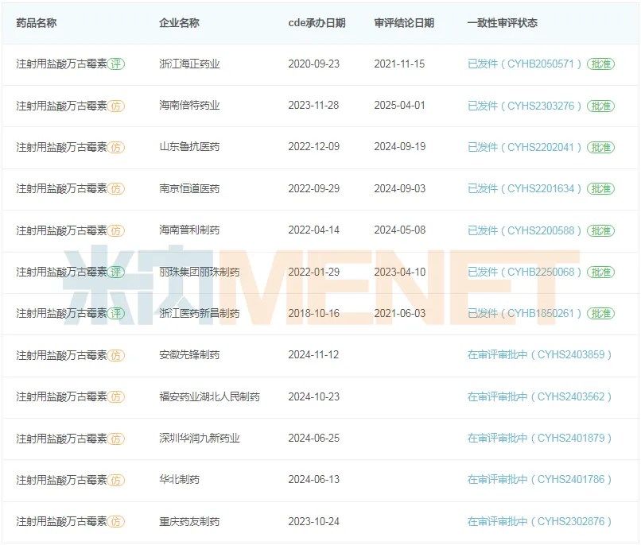Select the company name 深圳华润九新药业
The width and height of the screenshot is (641, 545).
[x=200, y=439]
